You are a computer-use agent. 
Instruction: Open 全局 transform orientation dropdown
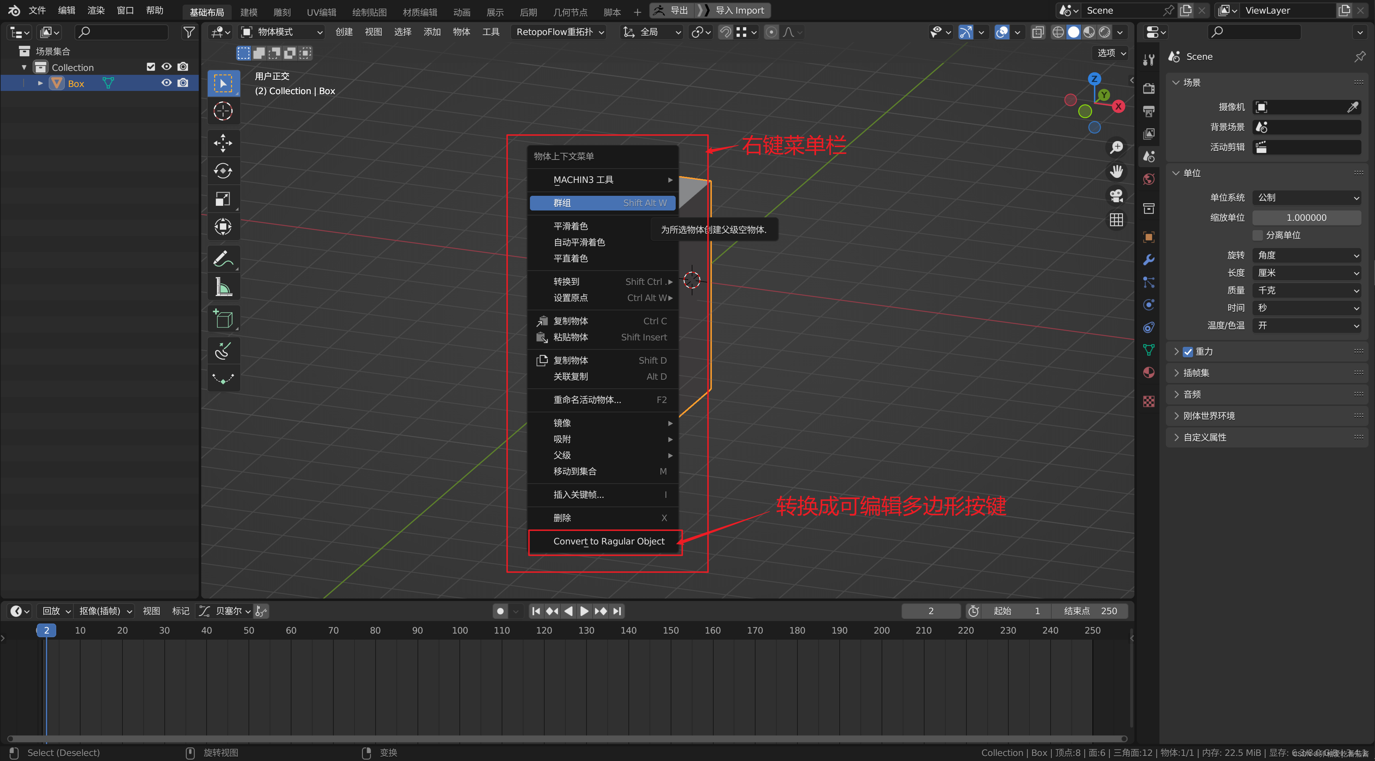point(652,32)
